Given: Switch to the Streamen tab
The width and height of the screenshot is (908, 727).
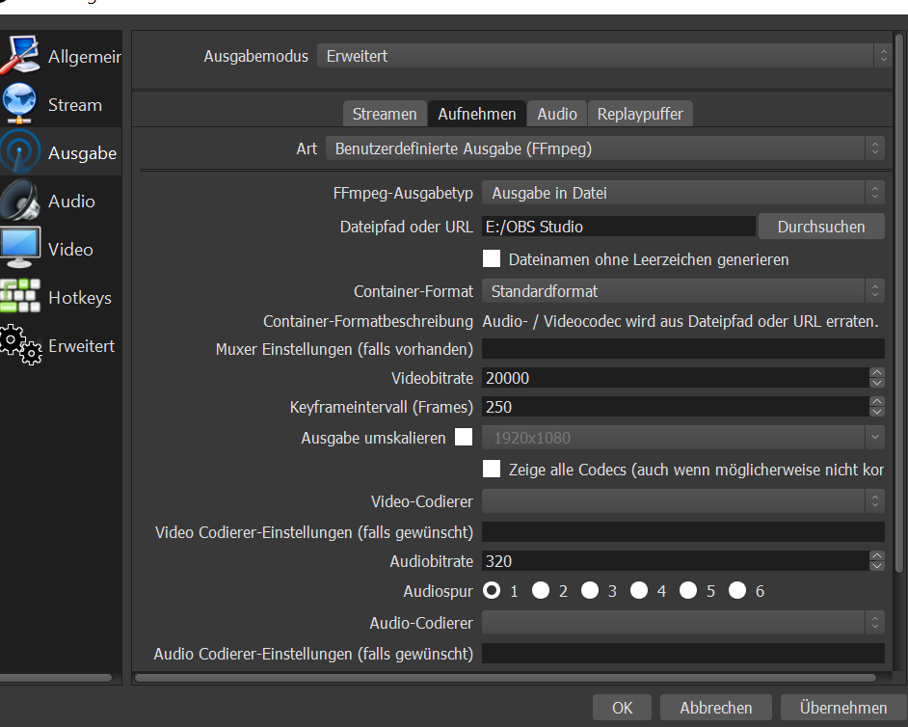Looking at the screenshot, I should click(384, 114).
